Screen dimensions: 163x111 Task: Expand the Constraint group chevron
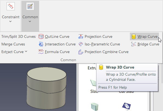pyautogui.click(x=10, y=21)
